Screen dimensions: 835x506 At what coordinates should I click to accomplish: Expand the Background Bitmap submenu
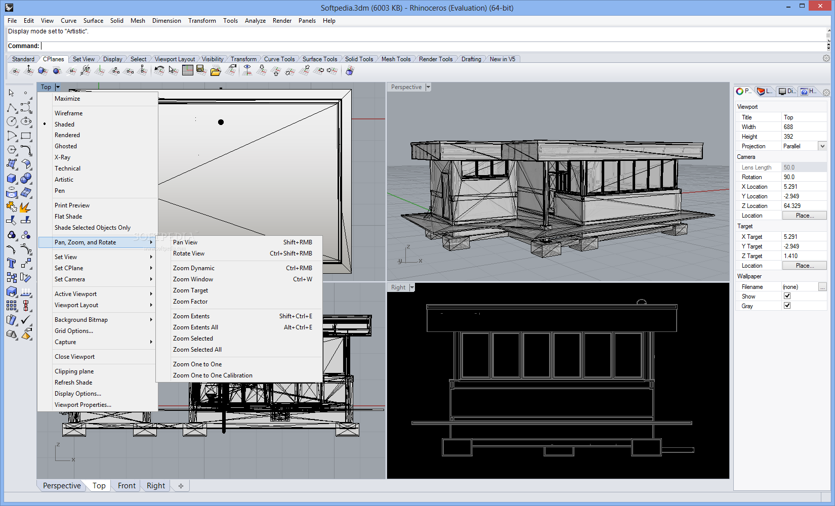coord(98,320)
